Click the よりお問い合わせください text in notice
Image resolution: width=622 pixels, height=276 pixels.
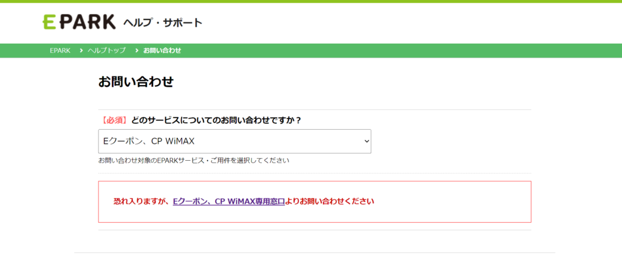[x=330, y=201]
